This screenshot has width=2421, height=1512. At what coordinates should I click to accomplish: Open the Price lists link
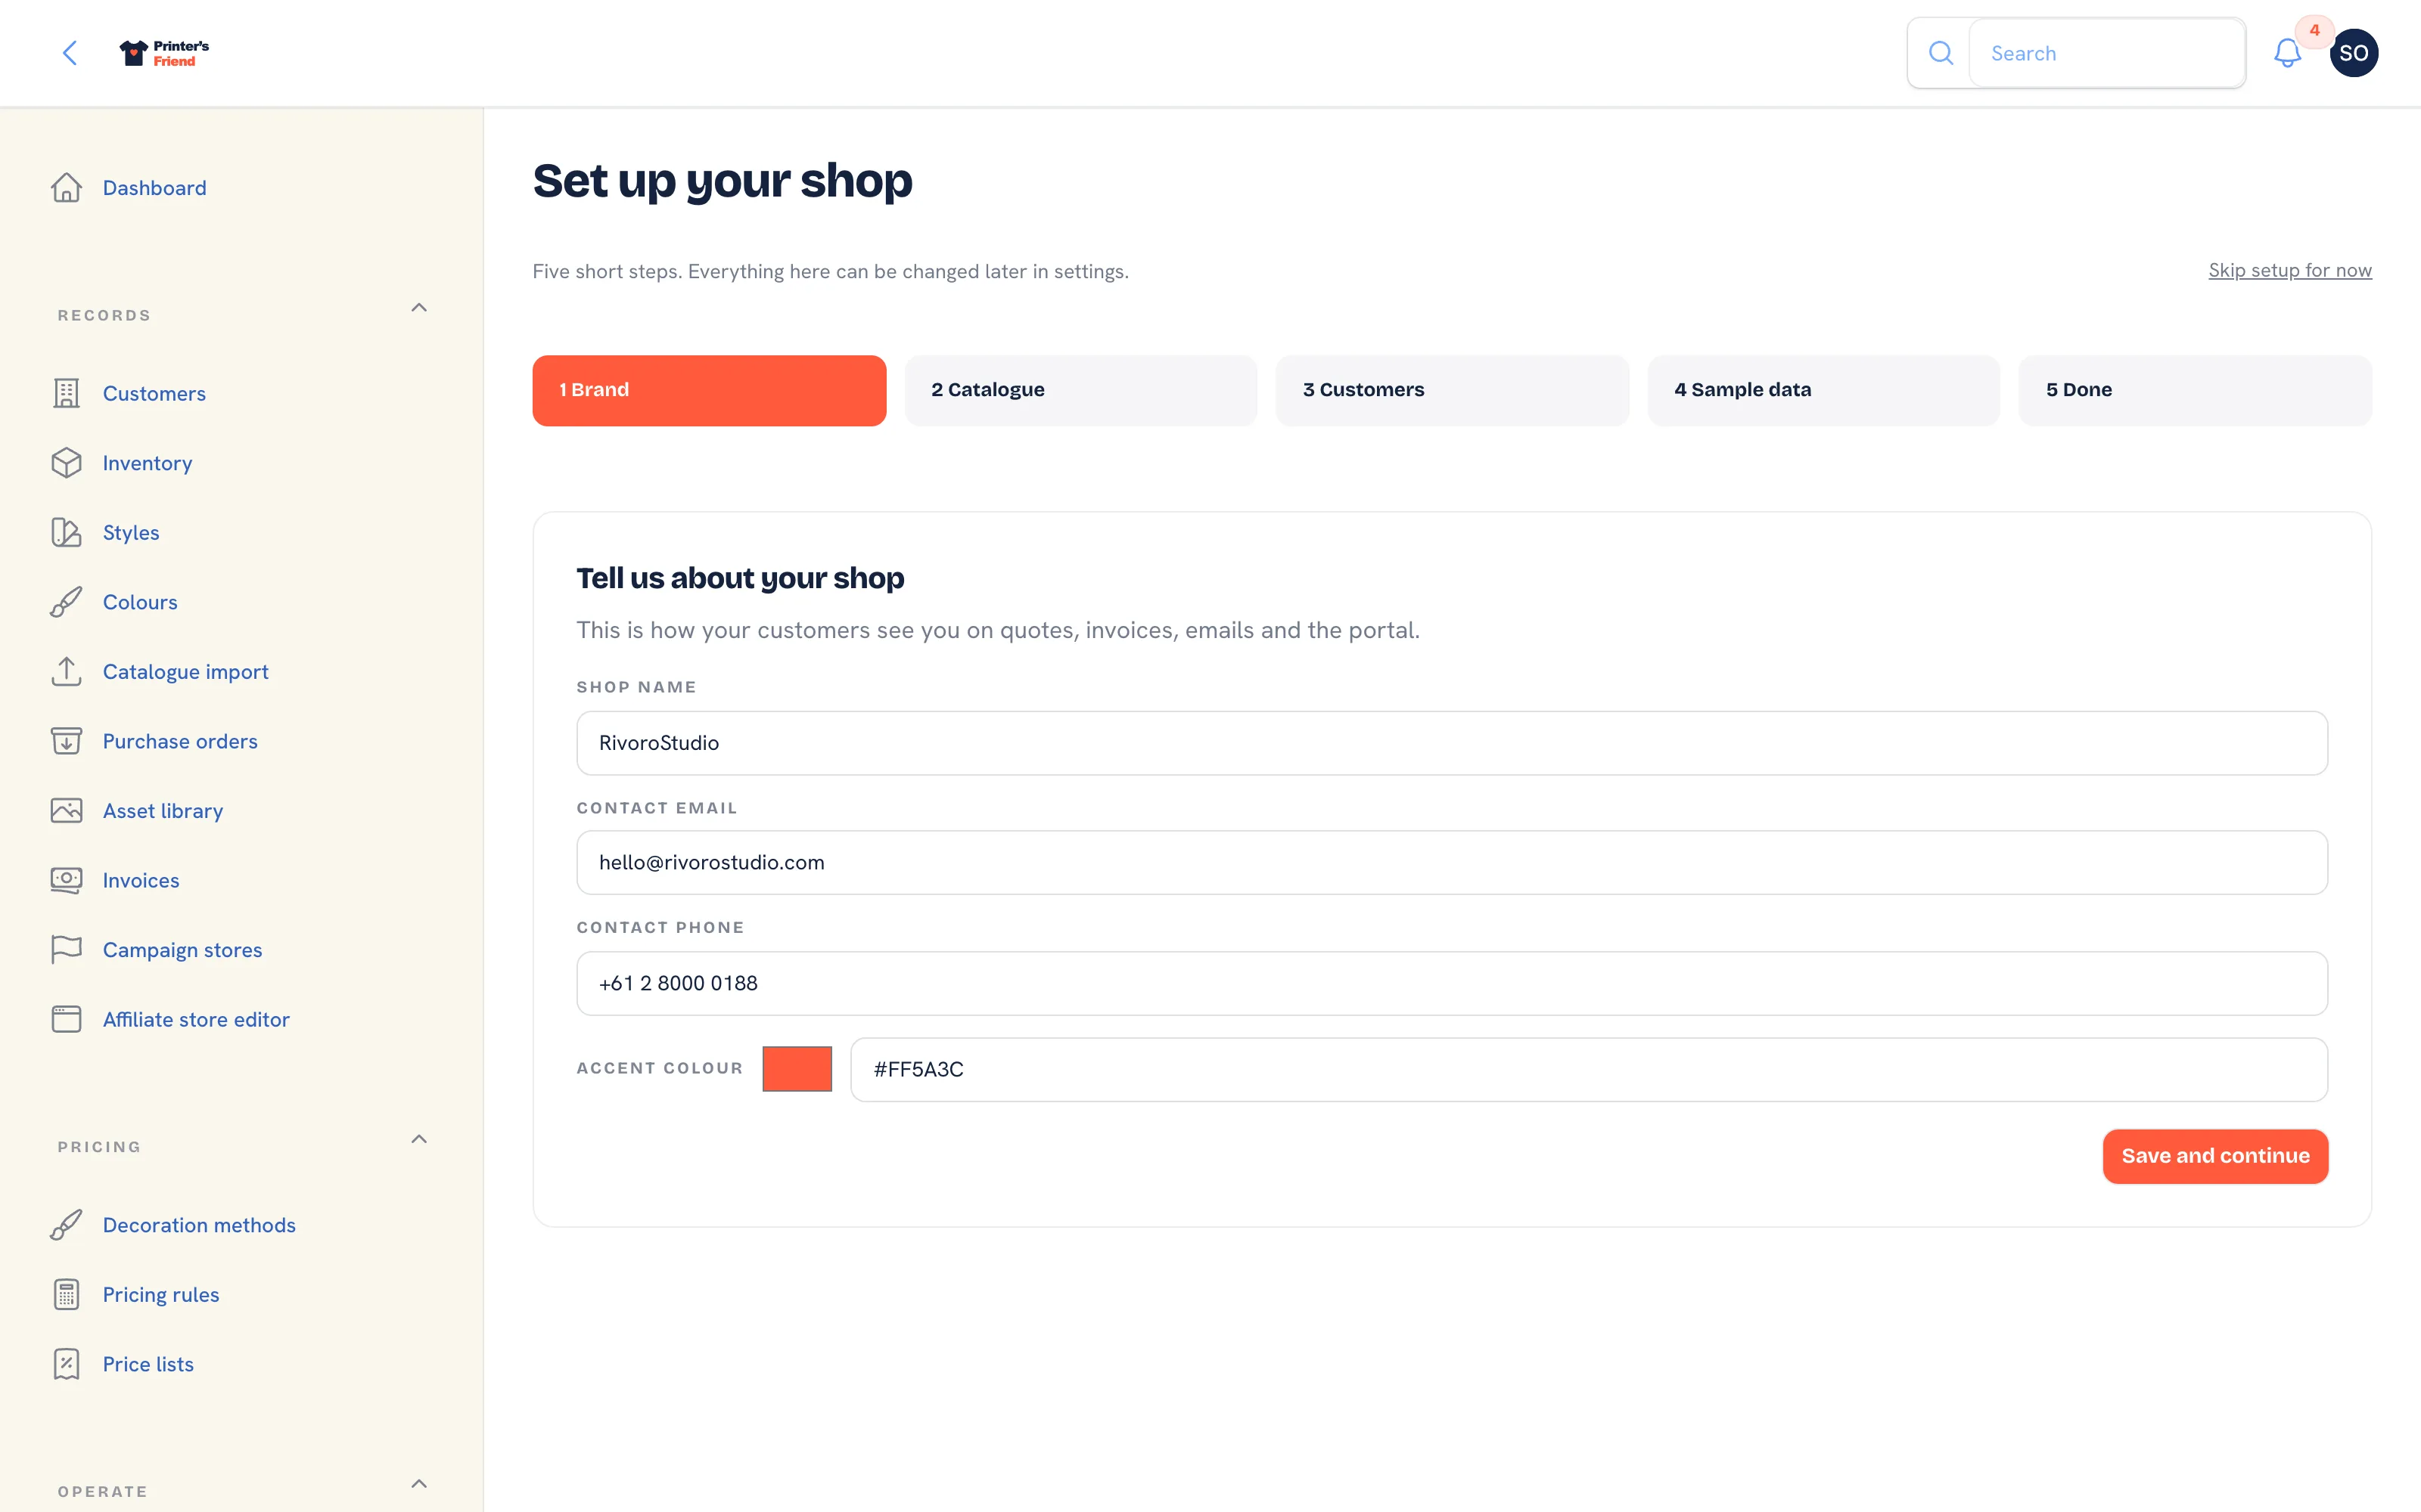148,1364
